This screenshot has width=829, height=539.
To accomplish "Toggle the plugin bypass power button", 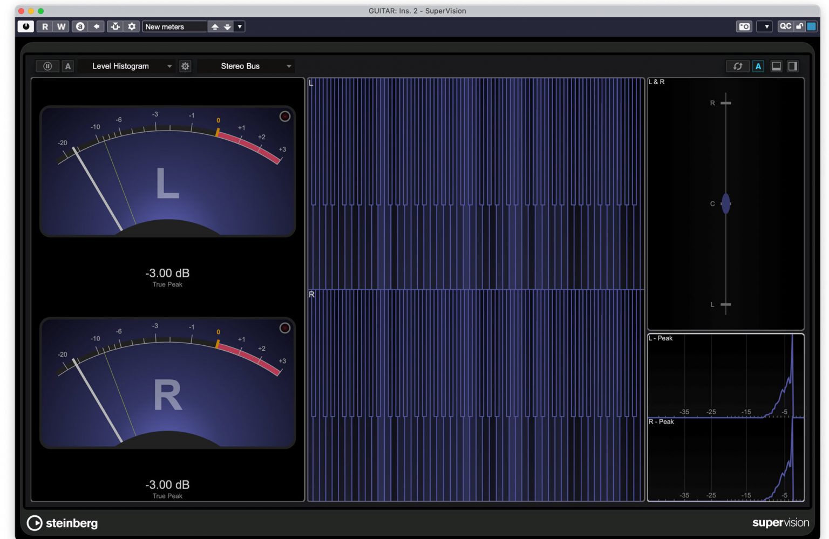I will [25, 26].
